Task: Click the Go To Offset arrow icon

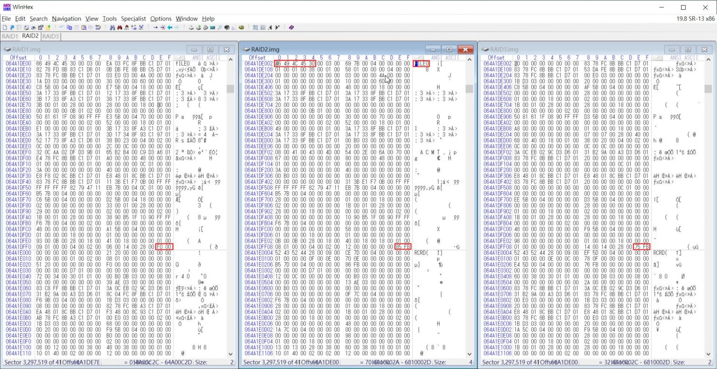Action: [x=155, y=28]
